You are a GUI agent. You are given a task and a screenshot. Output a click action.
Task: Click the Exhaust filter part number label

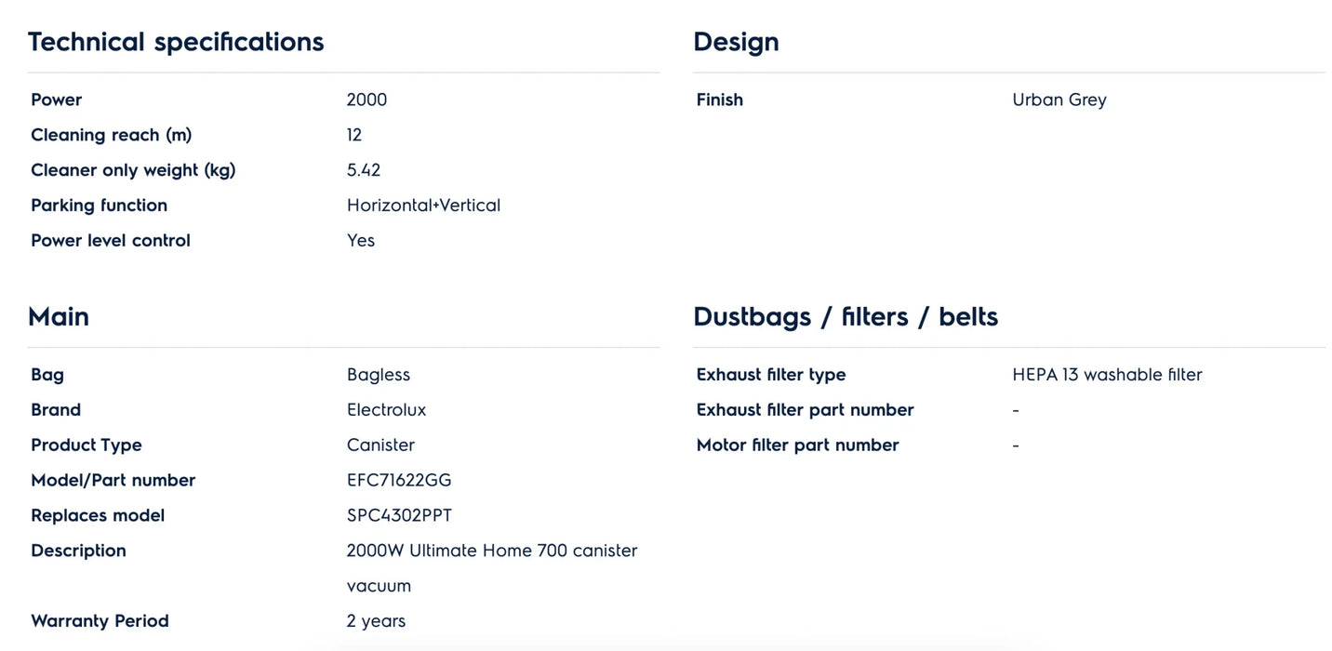point(805,410)
